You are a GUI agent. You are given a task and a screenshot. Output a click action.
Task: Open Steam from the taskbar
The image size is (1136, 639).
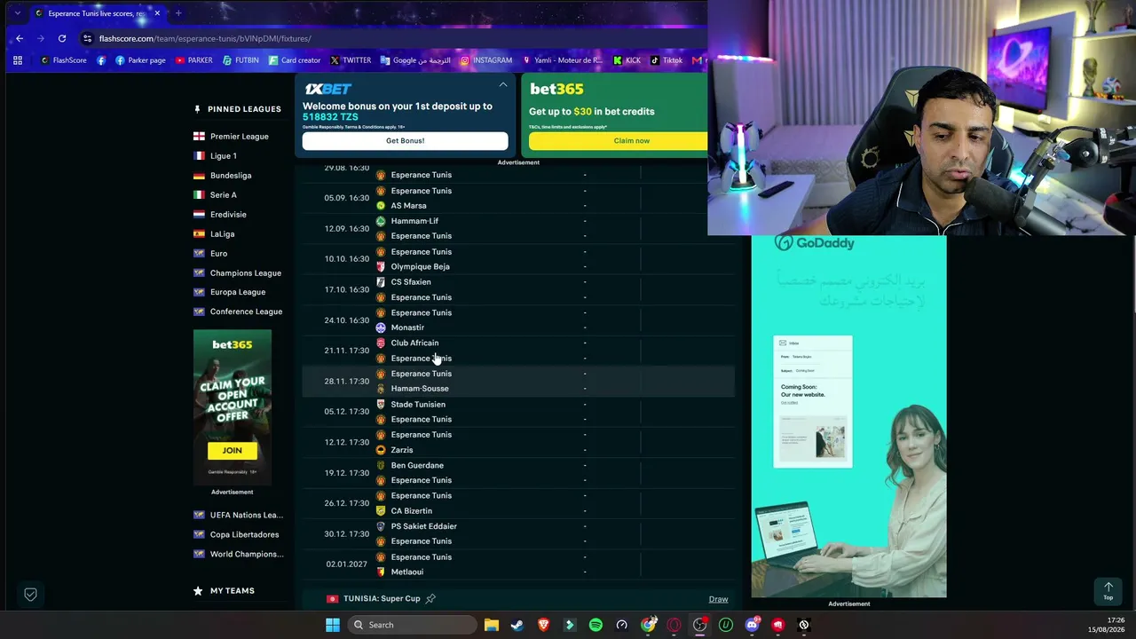point(517,625)
